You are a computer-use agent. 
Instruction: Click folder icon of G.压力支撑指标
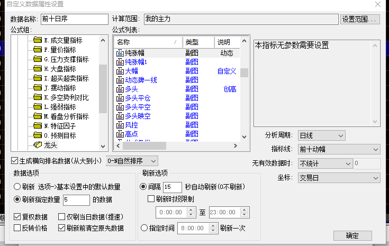38,59
